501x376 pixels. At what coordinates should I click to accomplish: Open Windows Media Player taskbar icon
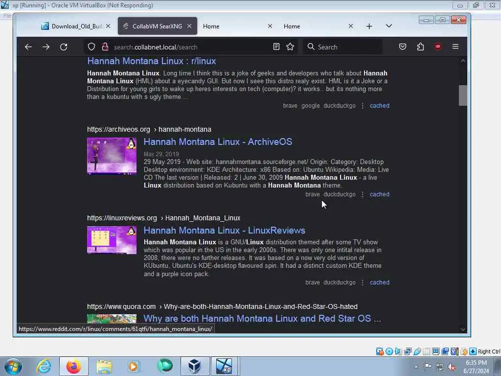pos(133,366)
